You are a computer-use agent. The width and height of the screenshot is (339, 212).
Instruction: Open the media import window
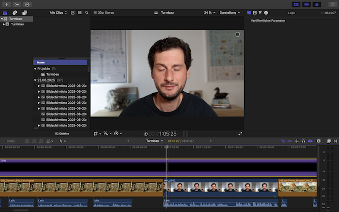(x=6, y=4)
